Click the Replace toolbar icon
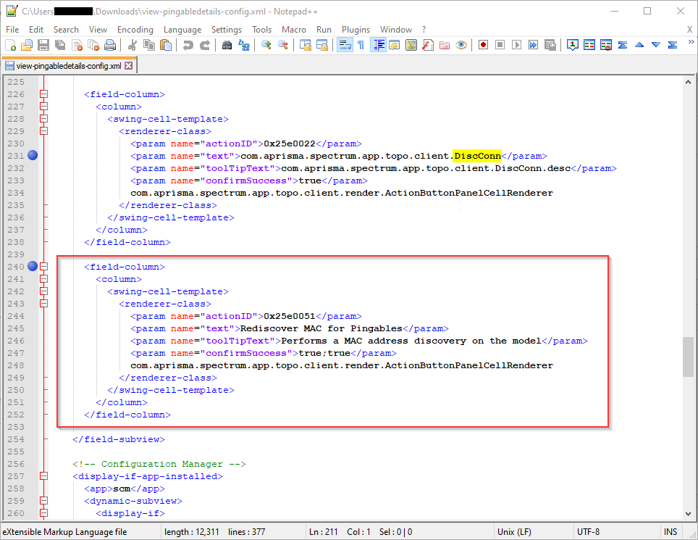 [244, 45]
